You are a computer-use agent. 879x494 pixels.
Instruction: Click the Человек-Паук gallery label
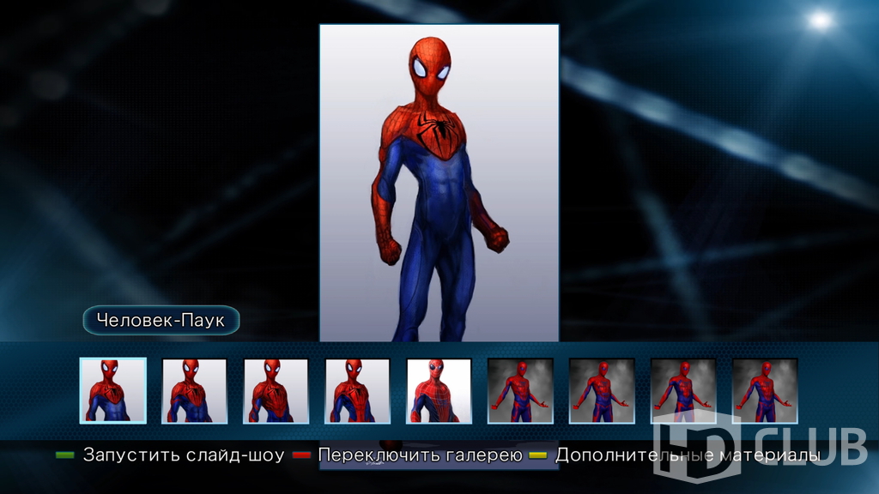click(x=161, y=321)
